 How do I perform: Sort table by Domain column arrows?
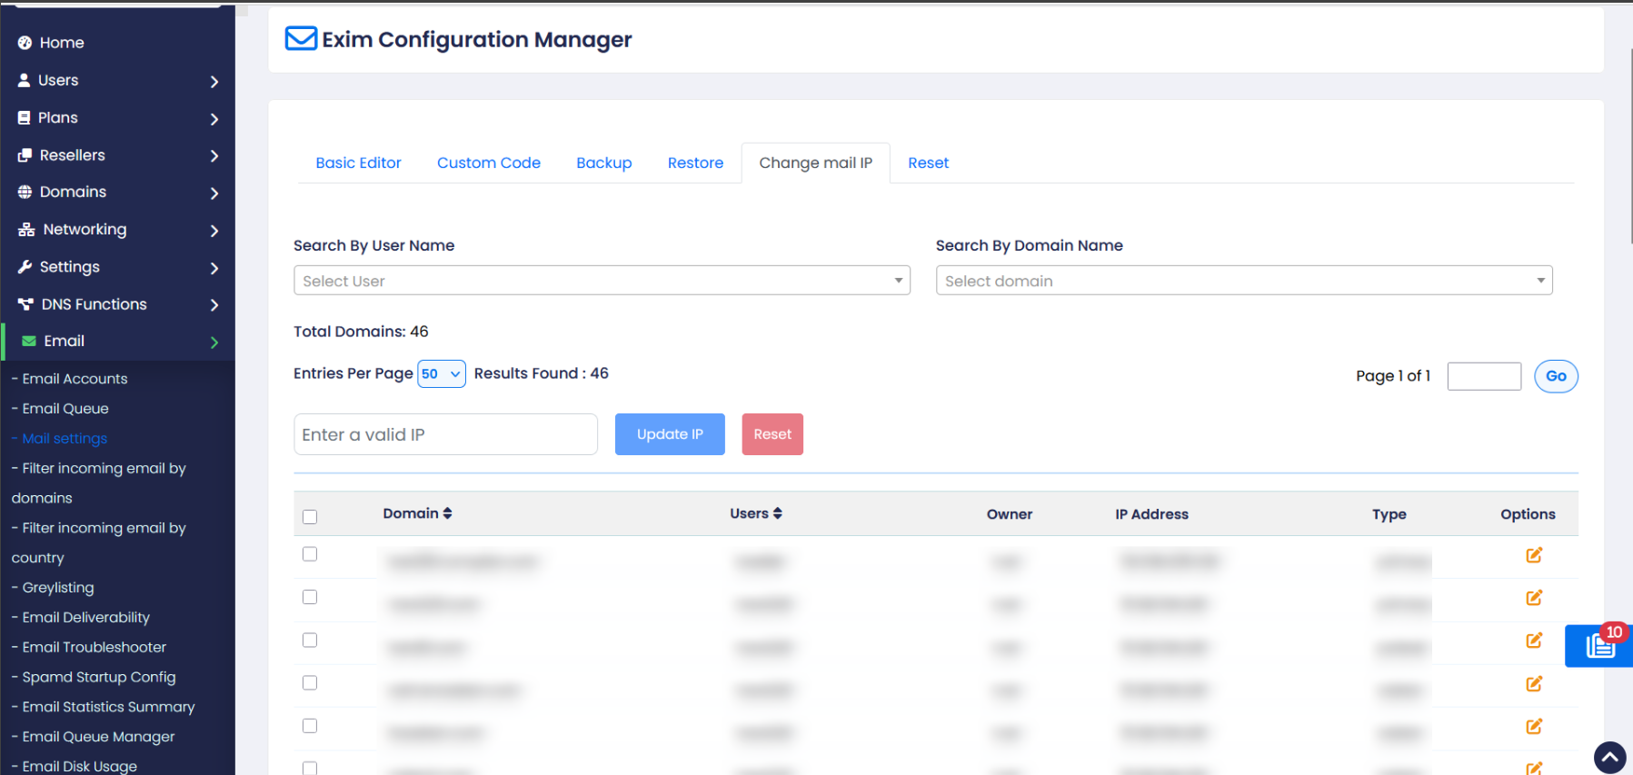click(x=447, y=513)
